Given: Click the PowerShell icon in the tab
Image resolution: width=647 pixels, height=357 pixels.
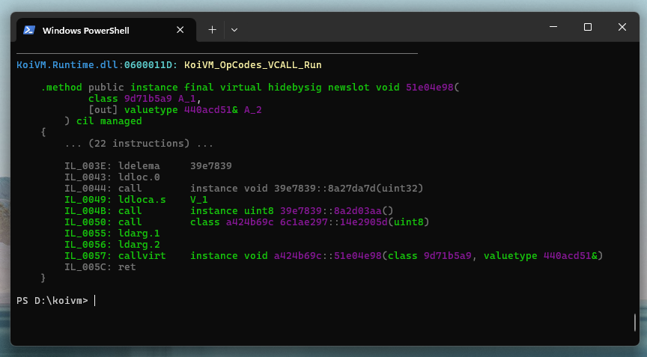Looking at the screenshot, I should click(x=29, y=30).
